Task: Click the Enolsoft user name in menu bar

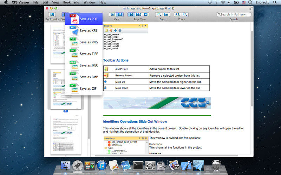Action: pos(262,2)
